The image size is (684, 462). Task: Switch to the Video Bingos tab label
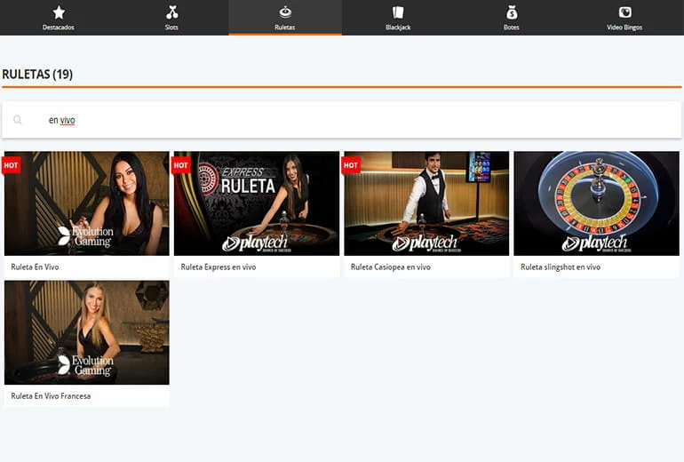624,27
